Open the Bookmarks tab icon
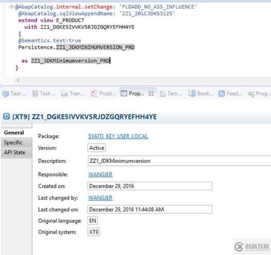Image resolution: width=271 pixels, height=255 pixels. click(192, 94)
